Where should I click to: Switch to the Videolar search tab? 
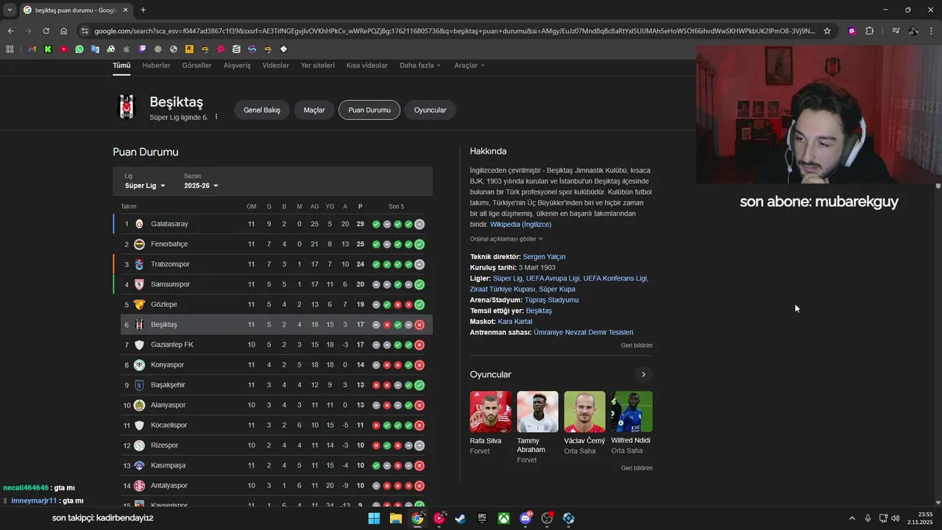(x=276, y=66)
